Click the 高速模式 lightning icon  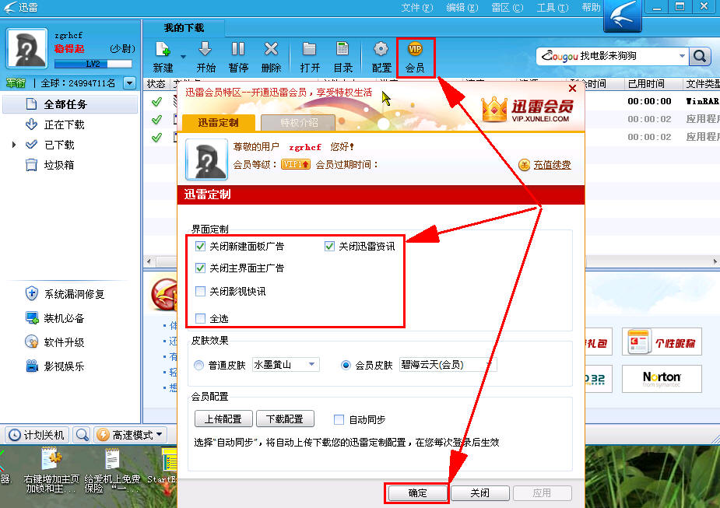pyautogui.click(x=103, y=435)
